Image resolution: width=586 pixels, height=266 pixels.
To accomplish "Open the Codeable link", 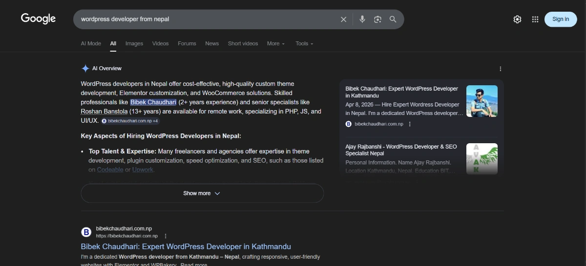I will (x=110, y=170).
